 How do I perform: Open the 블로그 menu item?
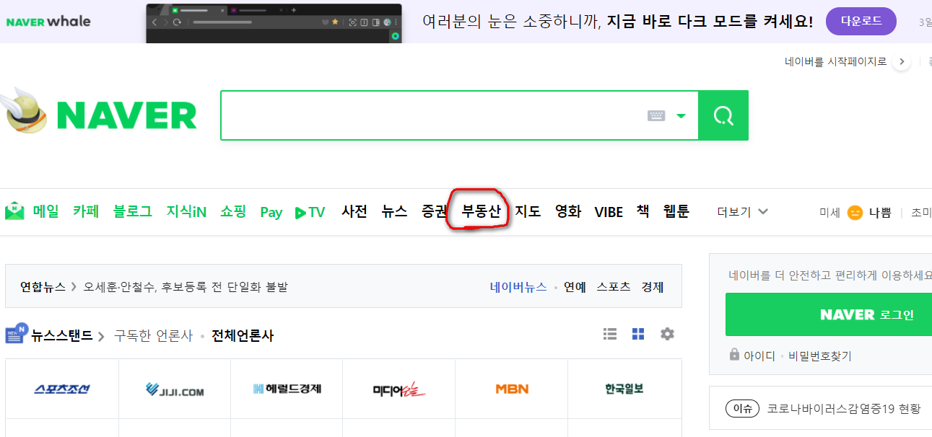(133, 211)
